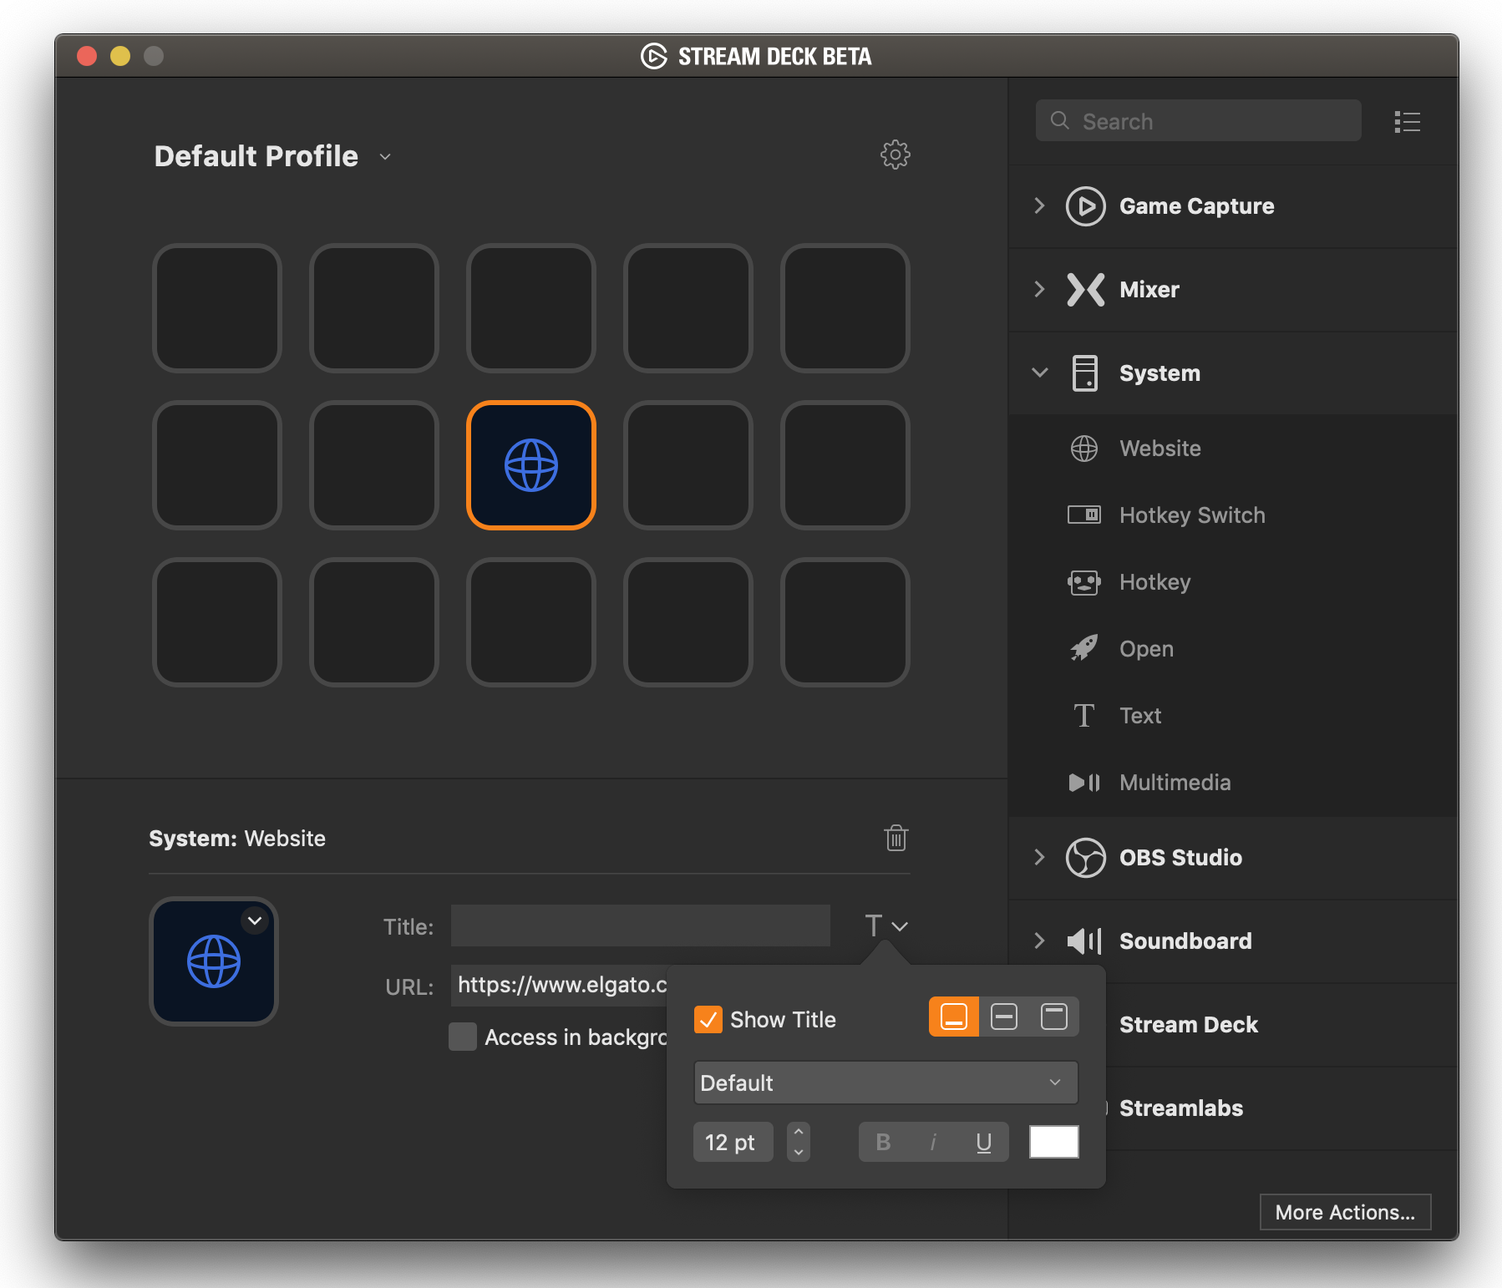Choose the Hotkey Switch action
Image resolution: width=1502 pixels, height=1288 pixels.
click(1191, 515)
